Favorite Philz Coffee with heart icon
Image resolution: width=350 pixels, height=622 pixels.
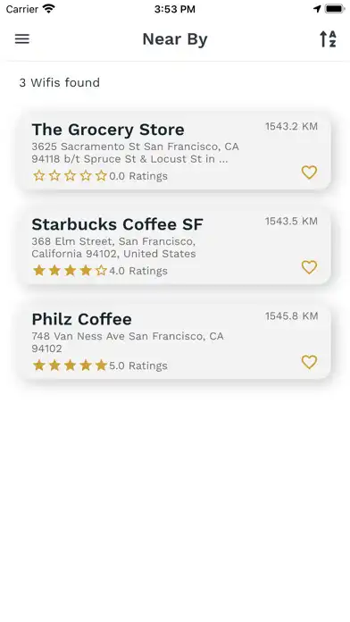(309, 362)
